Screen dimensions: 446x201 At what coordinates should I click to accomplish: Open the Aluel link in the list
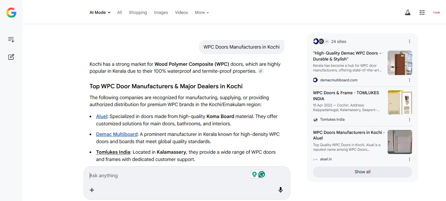[x=102, y=116]
